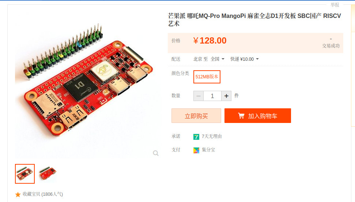Click the magnifier zoom icon on product image

pos(156,153)
